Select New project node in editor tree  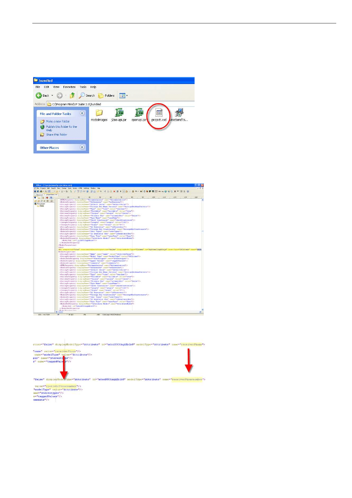coord(41,203)
